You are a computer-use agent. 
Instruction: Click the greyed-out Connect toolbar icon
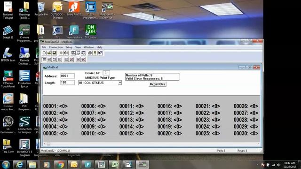[x=61, y=53]
